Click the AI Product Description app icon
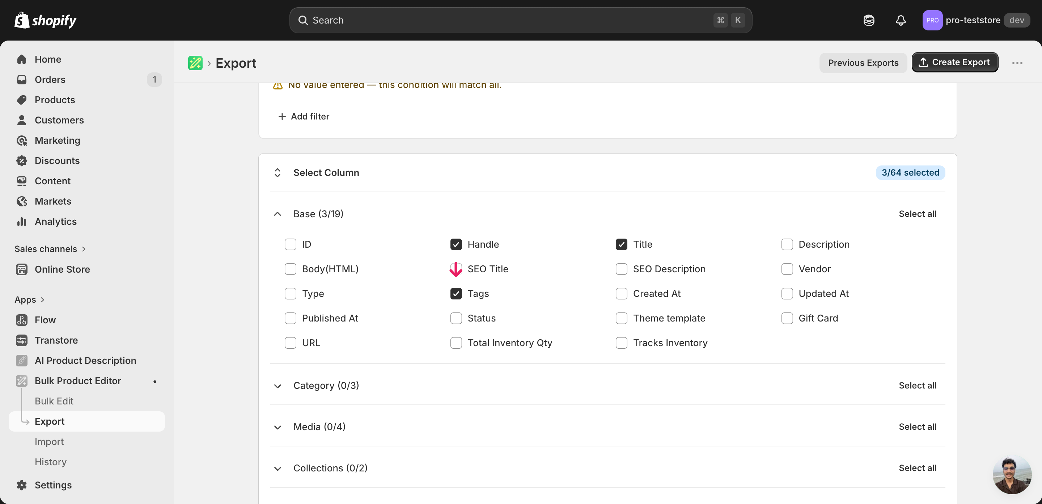 (x=22, y=360)
